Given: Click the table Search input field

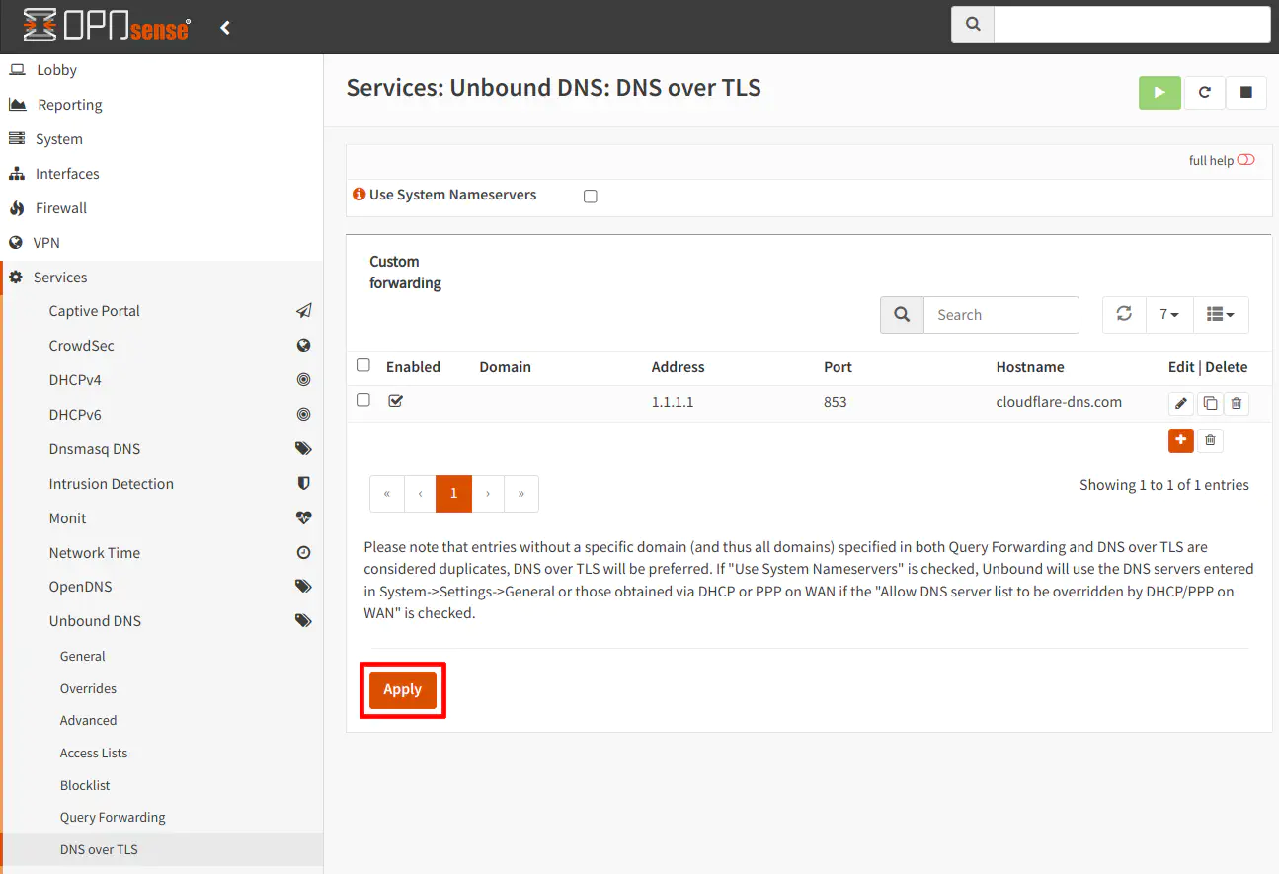Looking at the screenshot, I should click(1000, 315).
